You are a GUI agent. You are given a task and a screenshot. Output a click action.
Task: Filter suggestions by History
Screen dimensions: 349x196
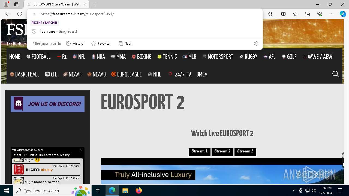pyautogui.click(x=75, y=44)
